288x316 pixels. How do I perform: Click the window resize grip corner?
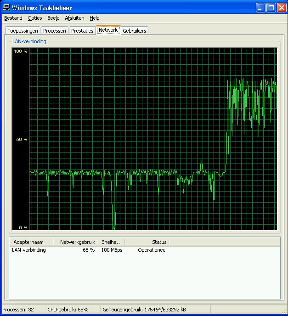point(284,311)
